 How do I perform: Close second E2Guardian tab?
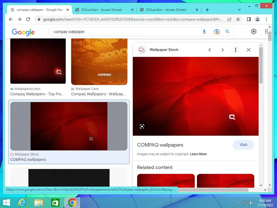tap(197, 10)
